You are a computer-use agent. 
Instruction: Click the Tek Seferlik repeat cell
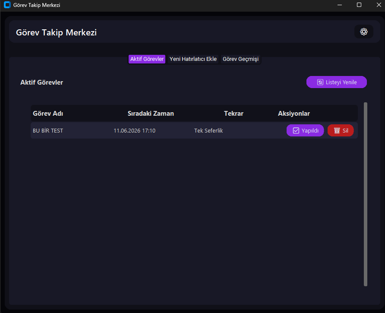(208, 131)
